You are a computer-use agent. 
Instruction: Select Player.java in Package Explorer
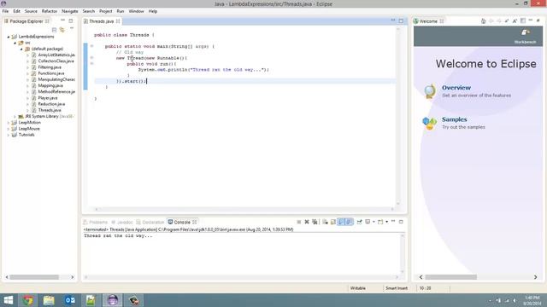[x=48, y=98]
